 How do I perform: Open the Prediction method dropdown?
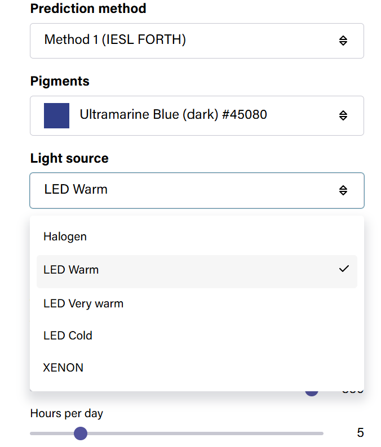coord(197,41)
